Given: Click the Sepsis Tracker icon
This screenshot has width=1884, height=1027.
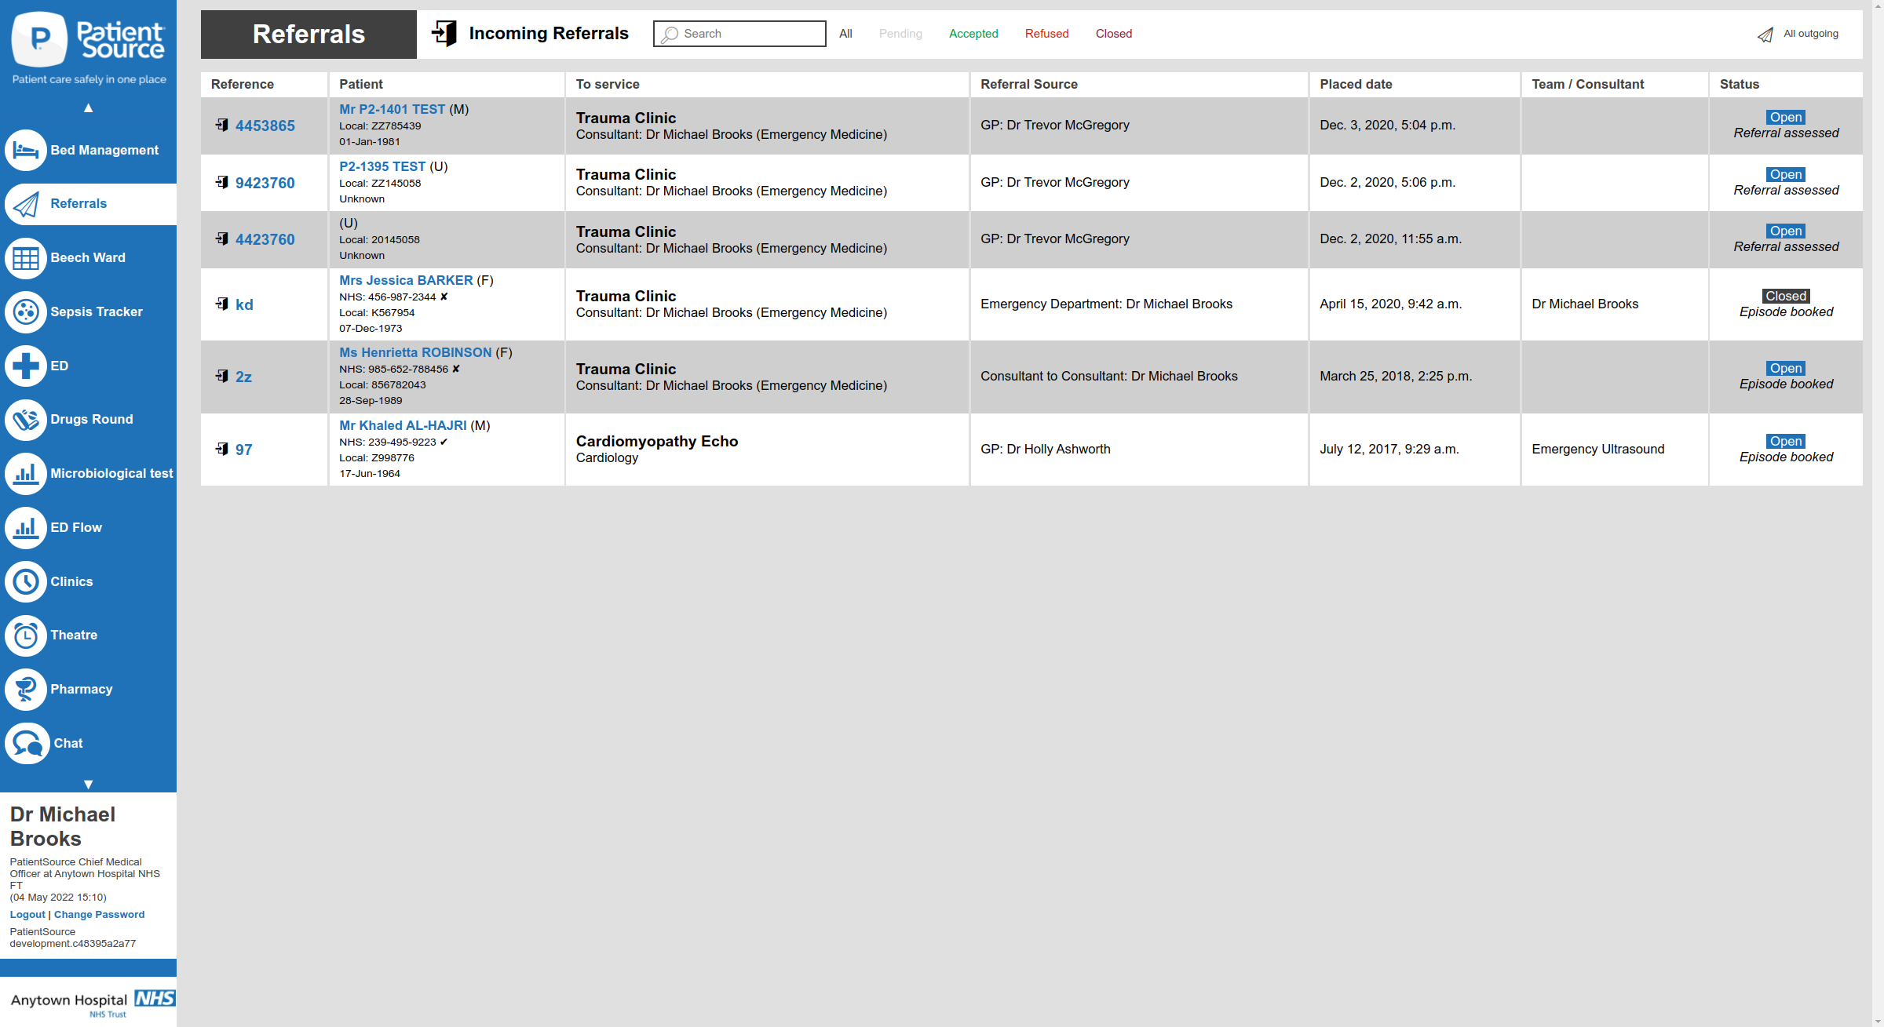Looking at the screenshot, I should (26, 311).
